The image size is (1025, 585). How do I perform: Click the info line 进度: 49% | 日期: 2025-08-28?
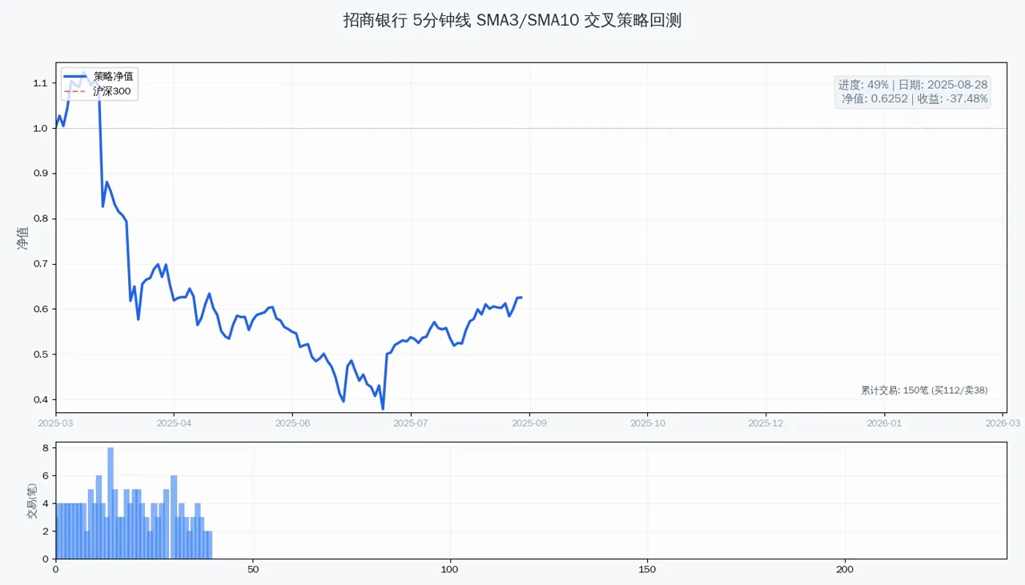913,84
